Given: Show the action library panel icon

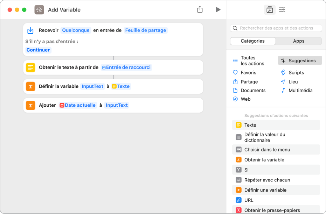Looking at the screenshot, I should click(x=270, y=9).
